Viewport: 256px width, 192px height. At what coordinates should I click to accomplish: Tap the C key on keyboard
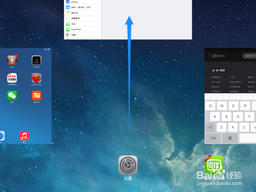pos(244,127)
